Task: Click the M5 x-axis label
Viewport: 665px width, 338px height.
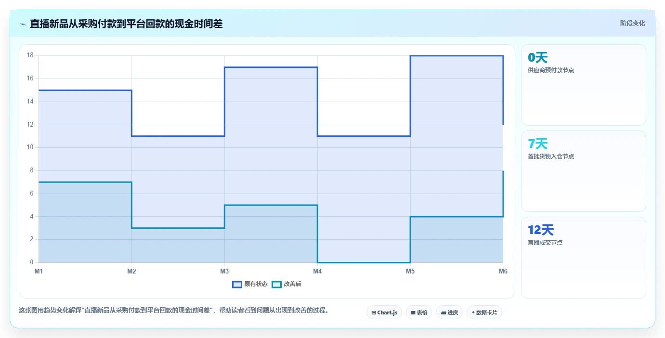Action: pyautogui.click(x=410, y=271)
